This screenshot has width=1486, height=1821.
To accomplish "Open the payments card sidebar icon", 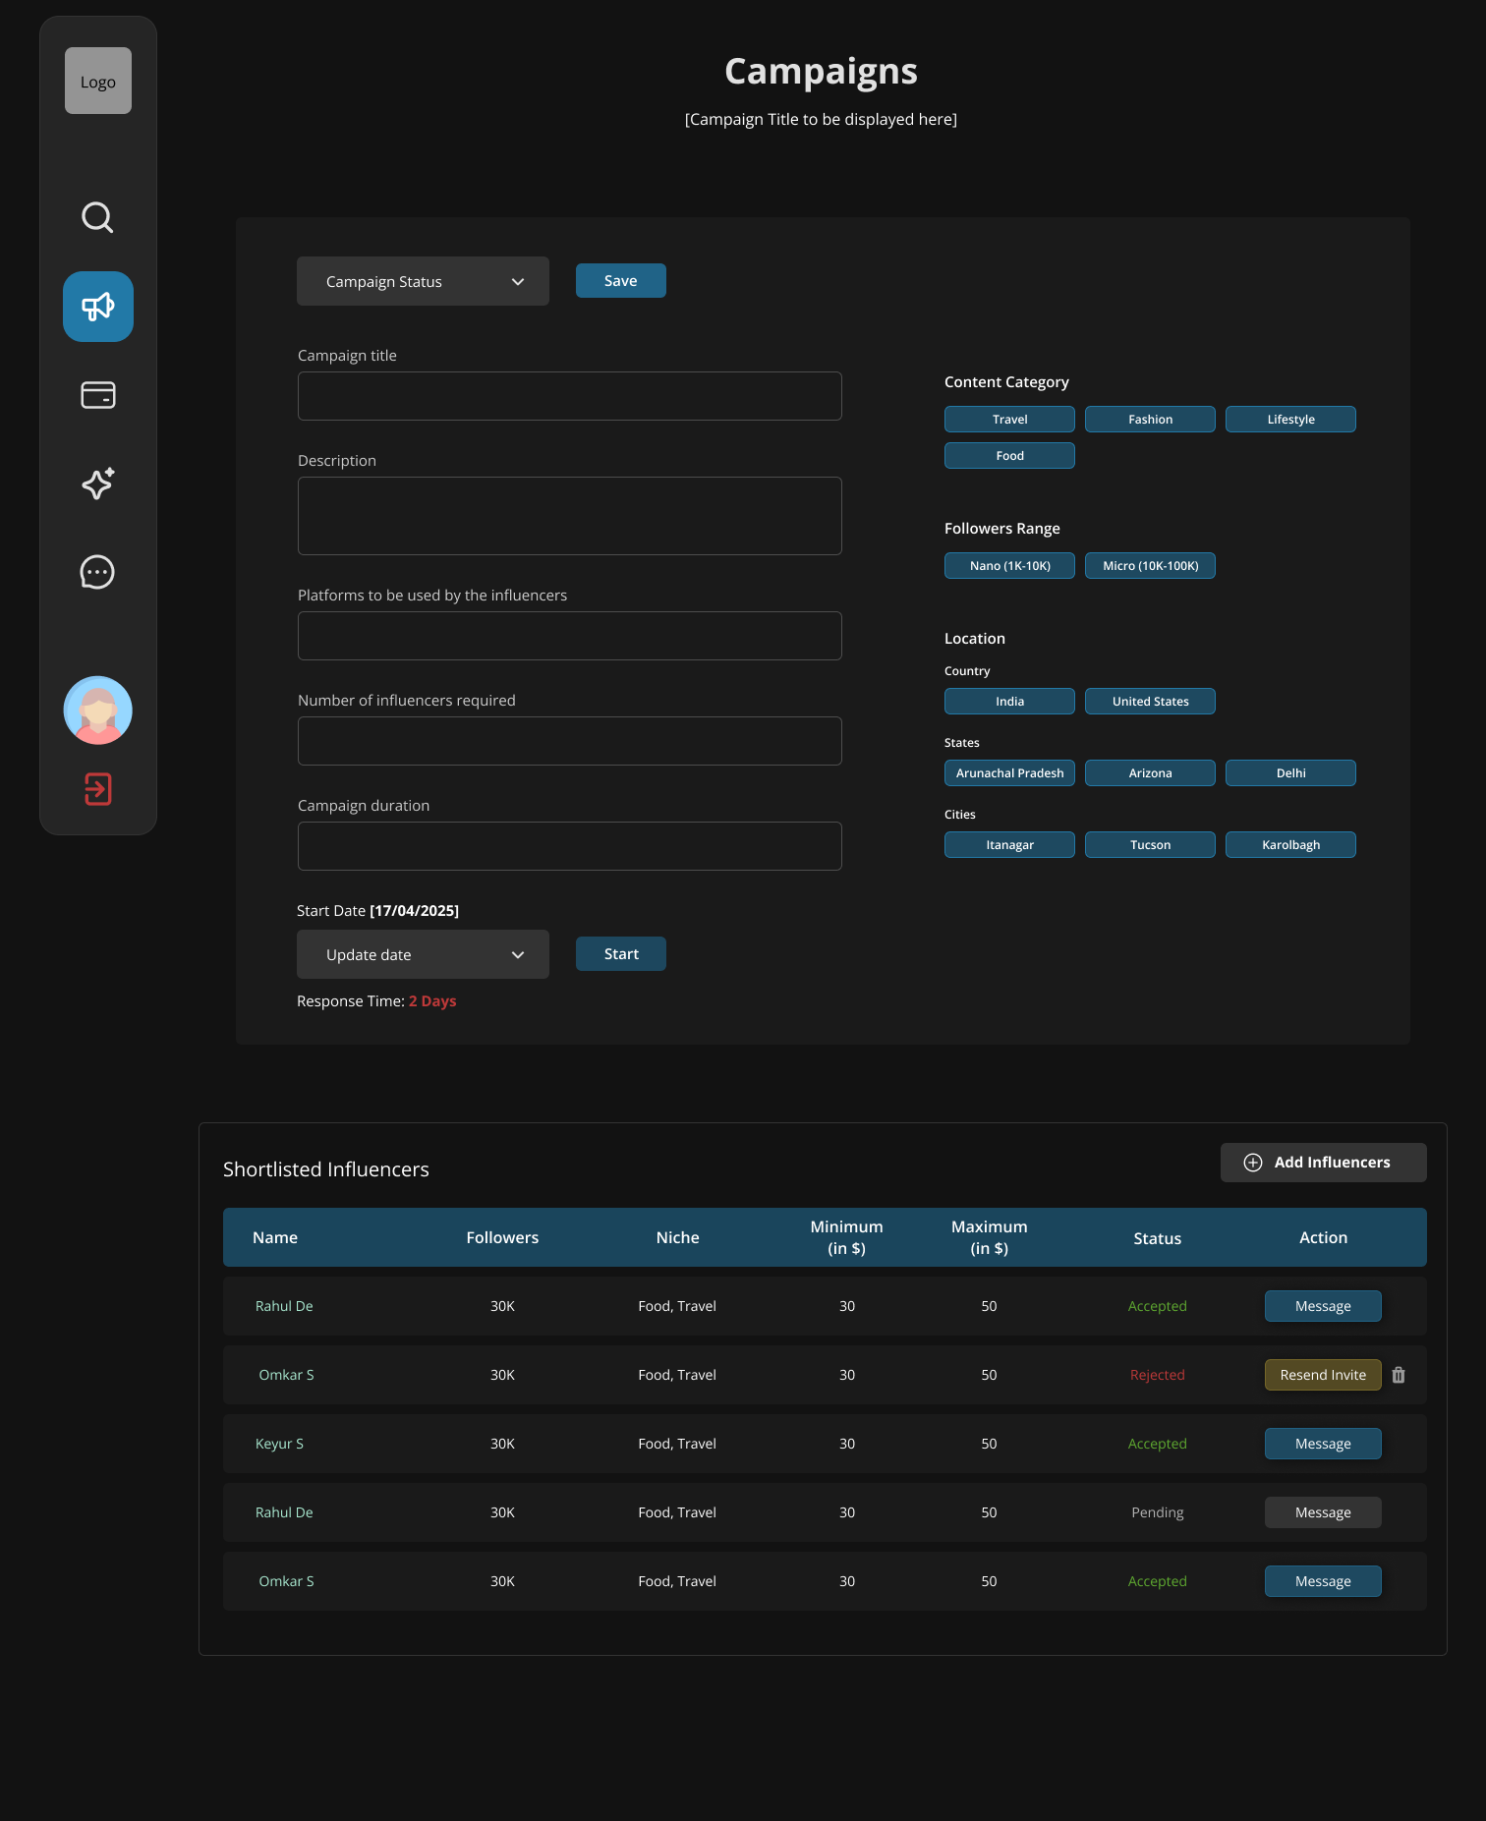I will 98,395.
